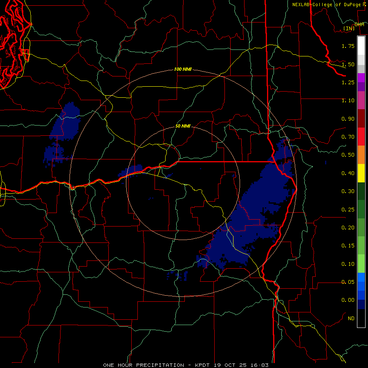Pick the light blue legend swatch above 0.05
Viewport: 368px width, 368px height.
tap(361, 277)
